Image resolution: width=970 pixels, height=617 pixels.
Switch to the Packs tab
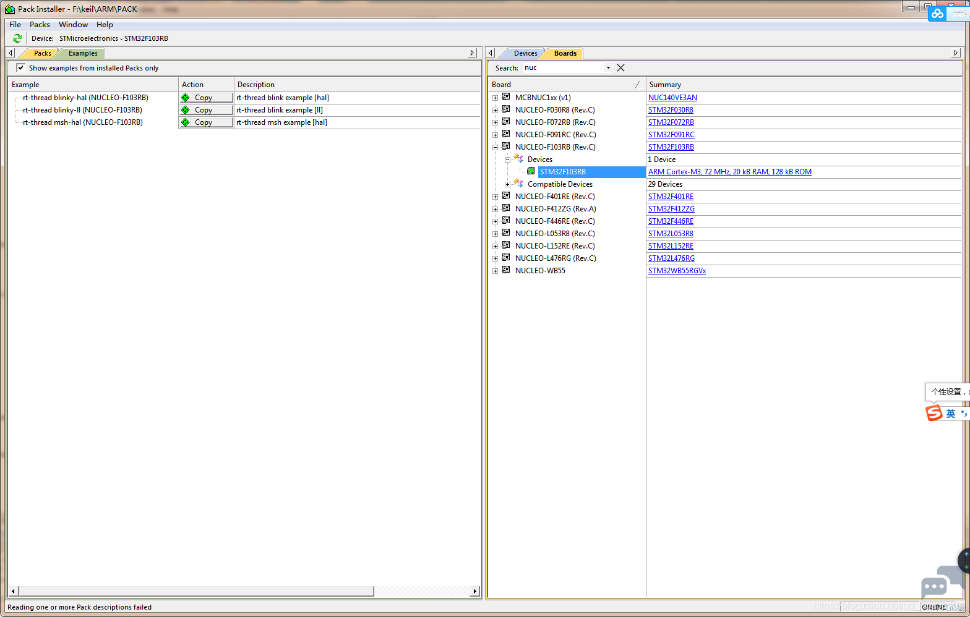[x=42, y=53]
